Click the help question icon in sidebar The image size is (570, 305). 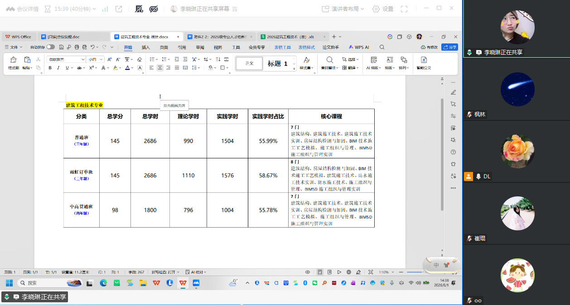453,152
